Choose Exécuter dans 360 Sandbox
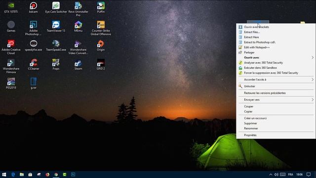 pyautogui.click(x=276, y=68)
